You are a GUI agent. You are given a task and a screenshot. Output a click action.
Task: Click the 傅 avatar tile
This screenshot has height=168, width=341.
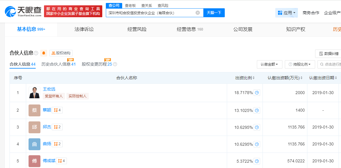pyautogui.click(x=34, y=161)
